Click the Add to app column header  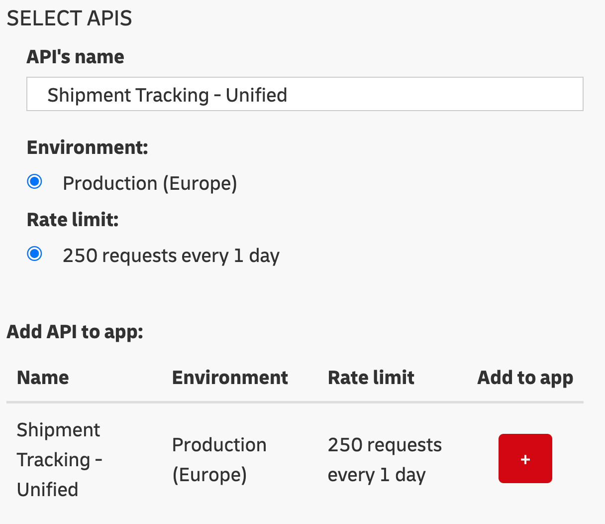click(x=525, y=378)
